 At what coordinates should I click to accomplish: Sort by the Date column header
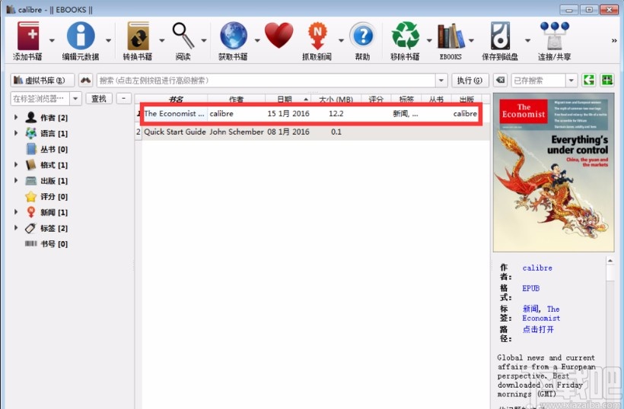288,99
